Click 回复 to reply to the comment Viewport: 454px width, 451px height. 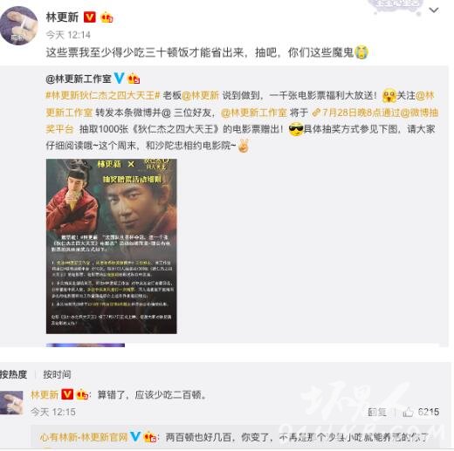377,412
